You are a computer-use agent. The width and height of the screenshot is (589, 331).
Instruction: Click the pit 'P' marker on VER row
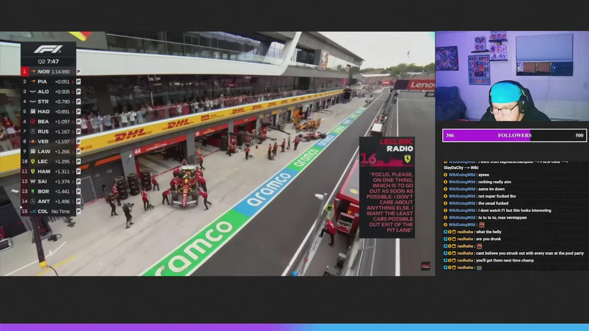click(78, 142)
